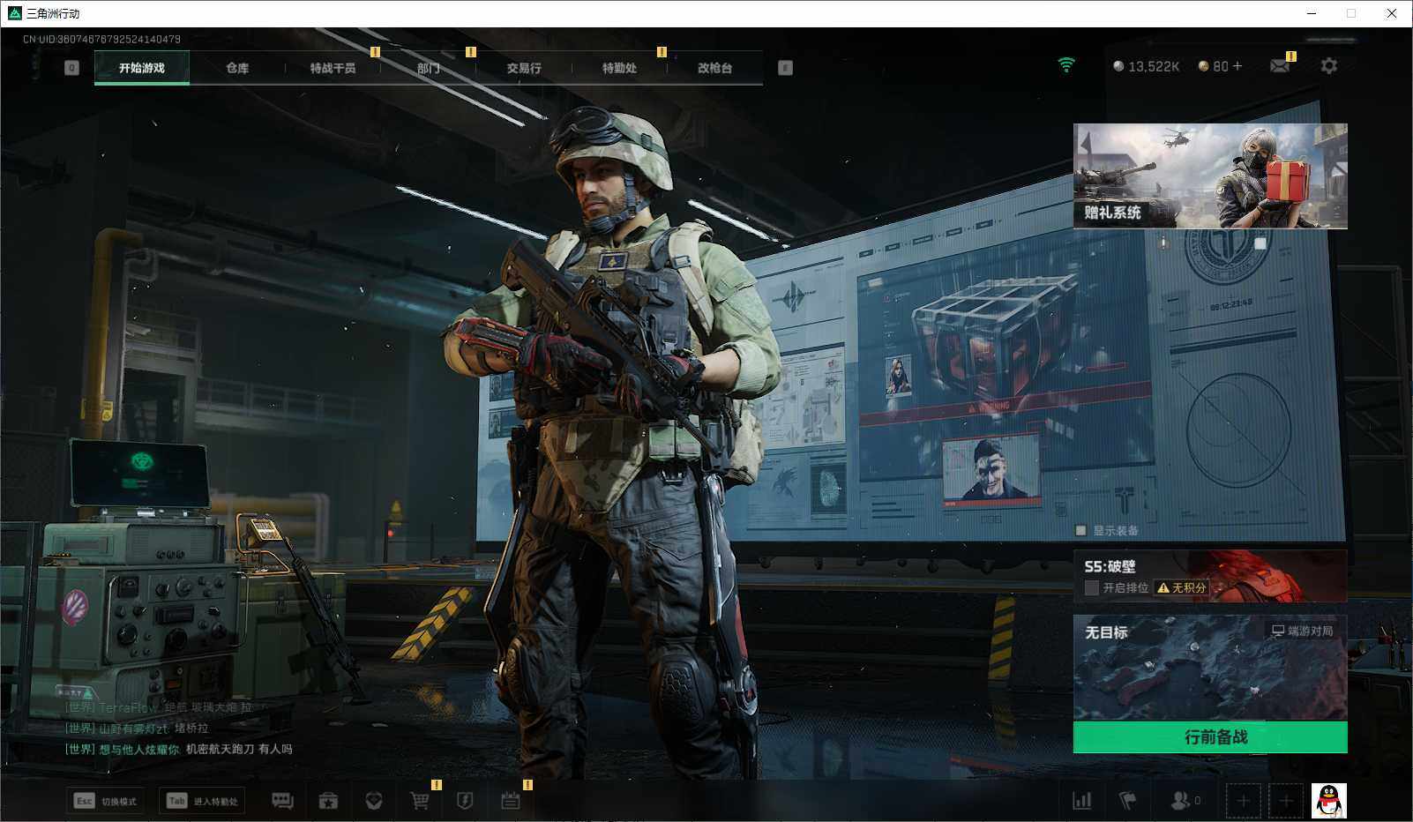Viewport: 1413px width, 822px height.
Task: Open the chat messages icon in bottom bar
Action: coord(282,801)
